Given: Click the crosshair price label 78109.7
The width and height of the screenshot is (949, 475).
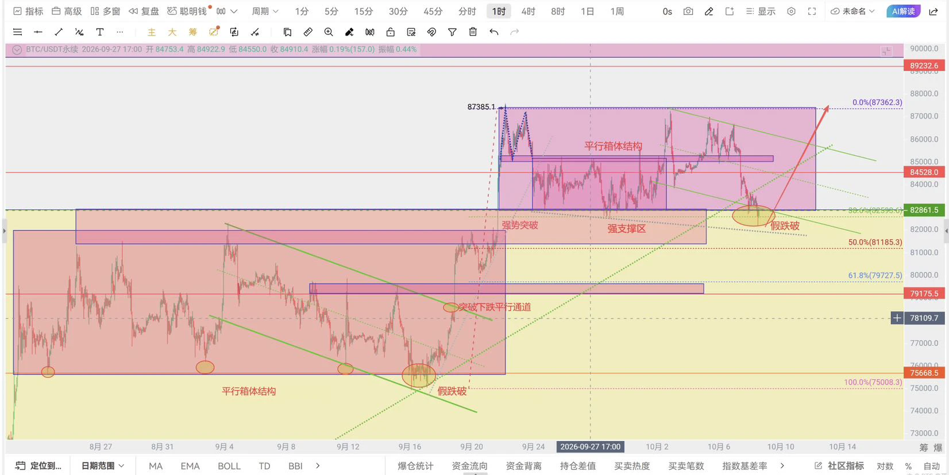Looking at the screenshot, I should pyautogui.click(x=924, y=318).
